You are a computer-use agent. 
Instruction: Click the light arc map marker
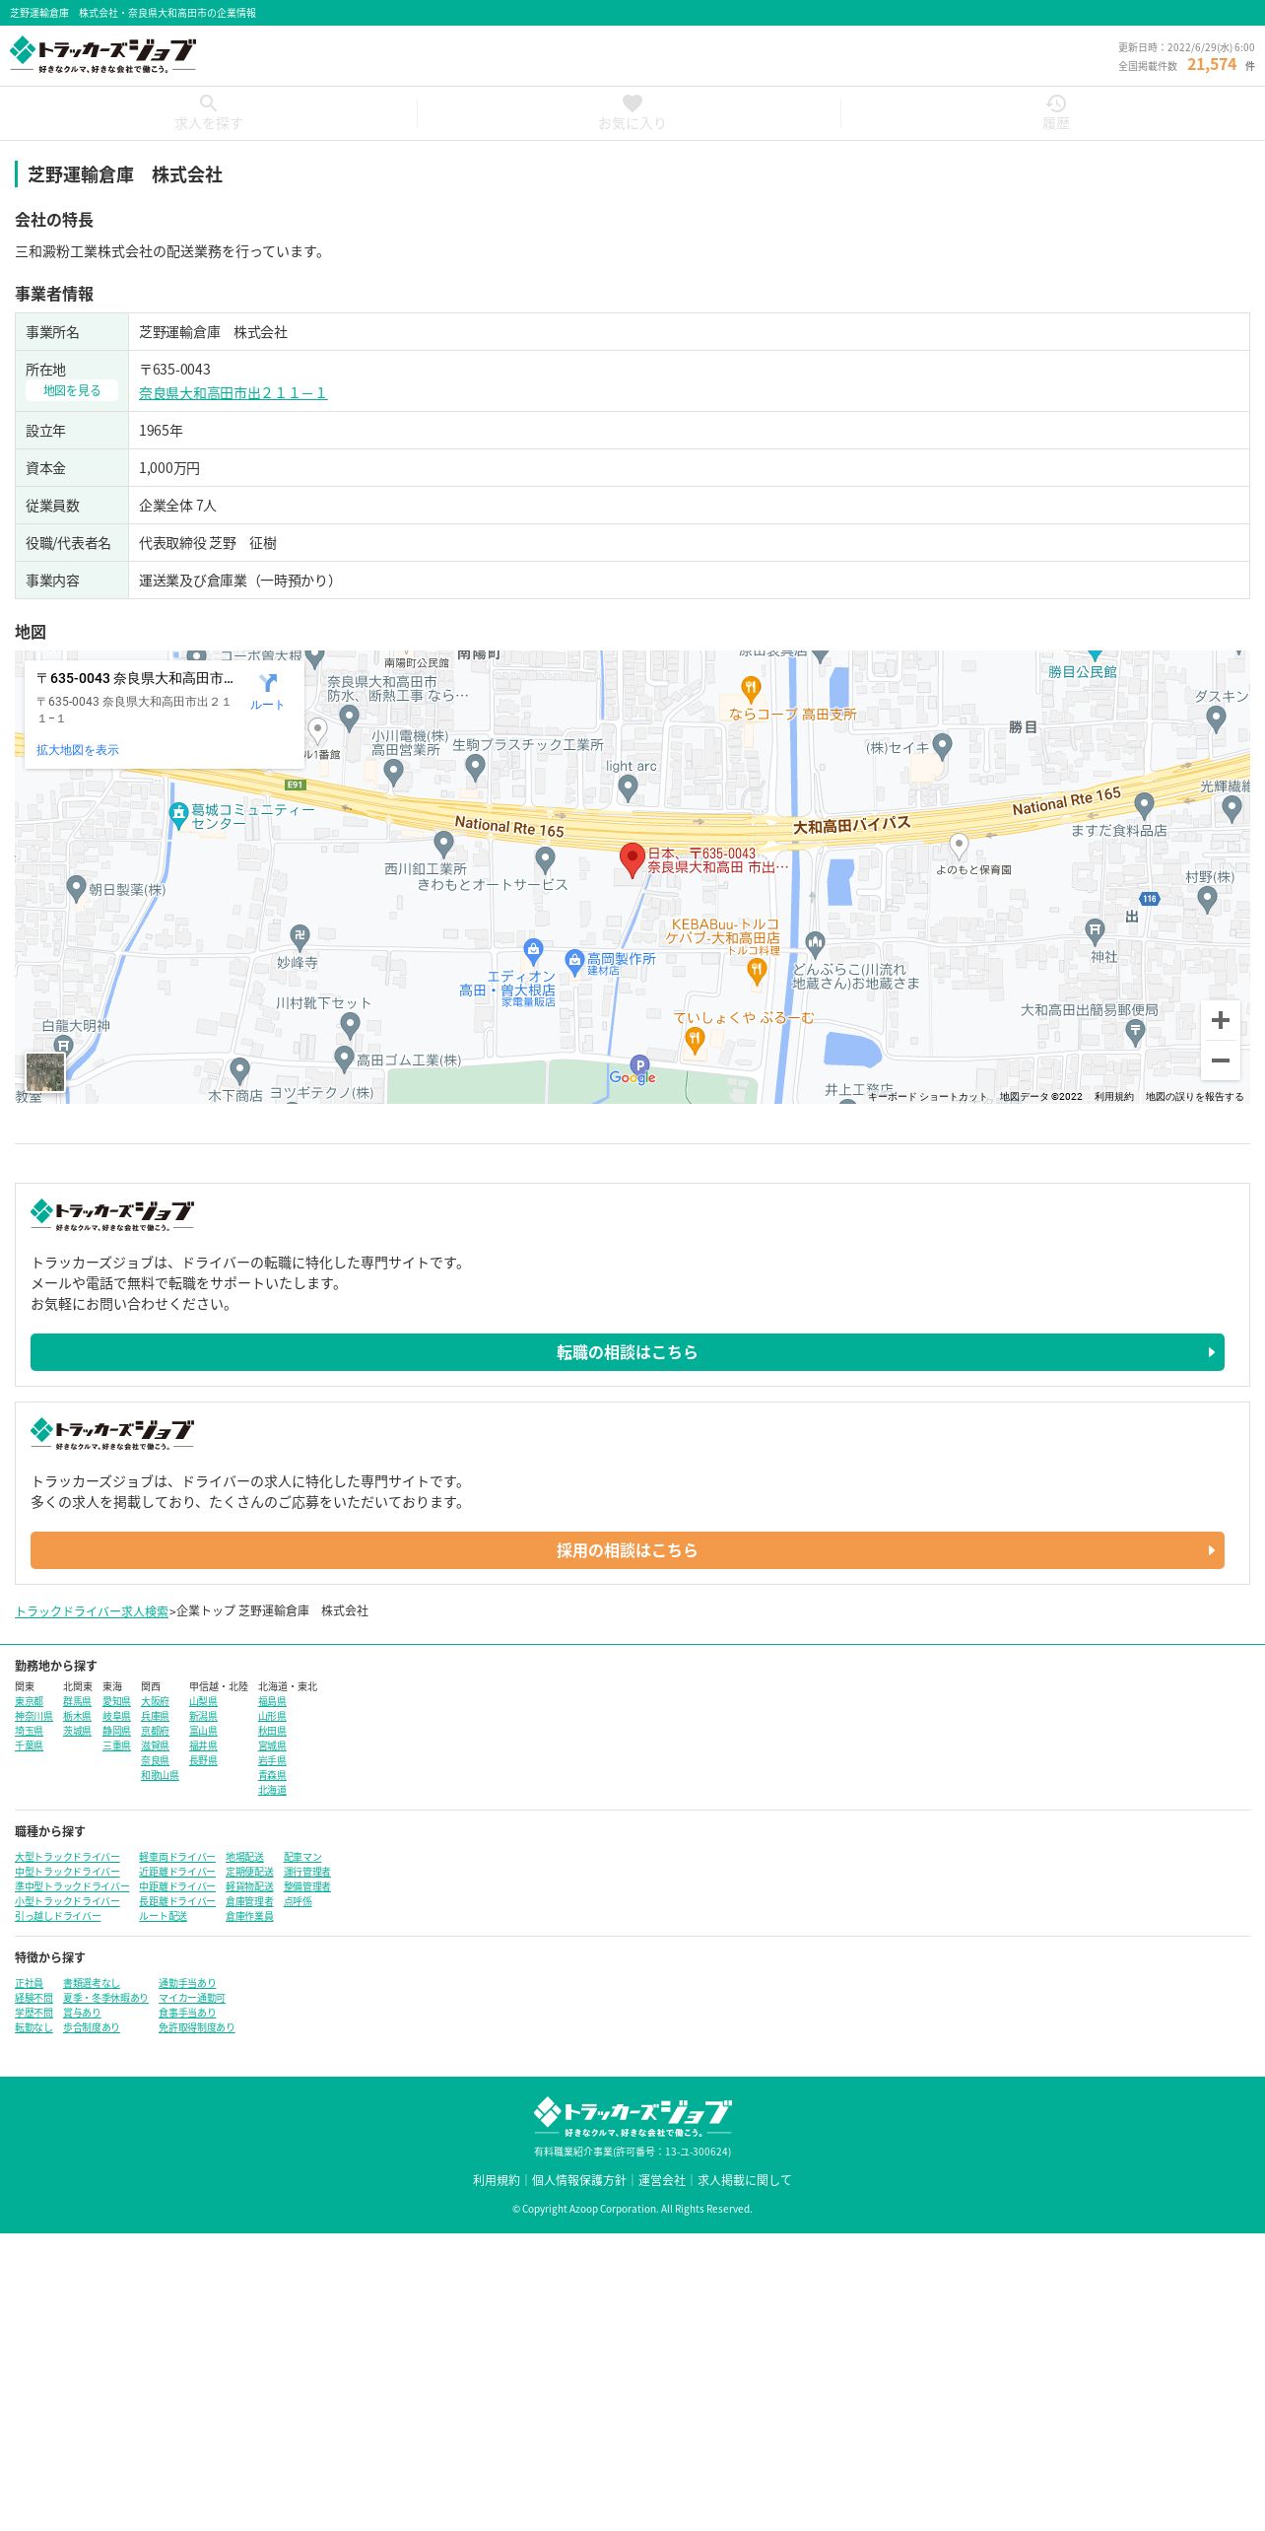point(628,787)
